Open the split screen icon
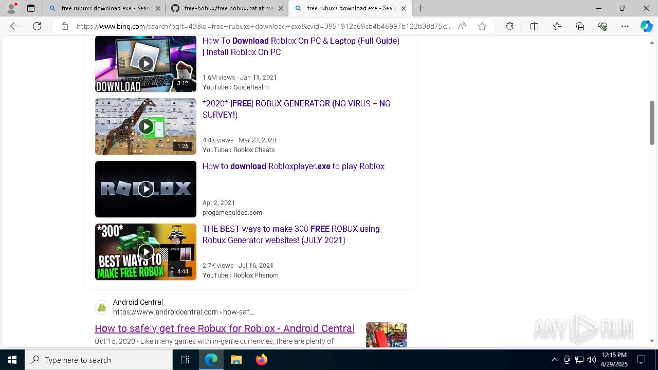The width and height of the screenshot is (658, 370). point(534,26)
